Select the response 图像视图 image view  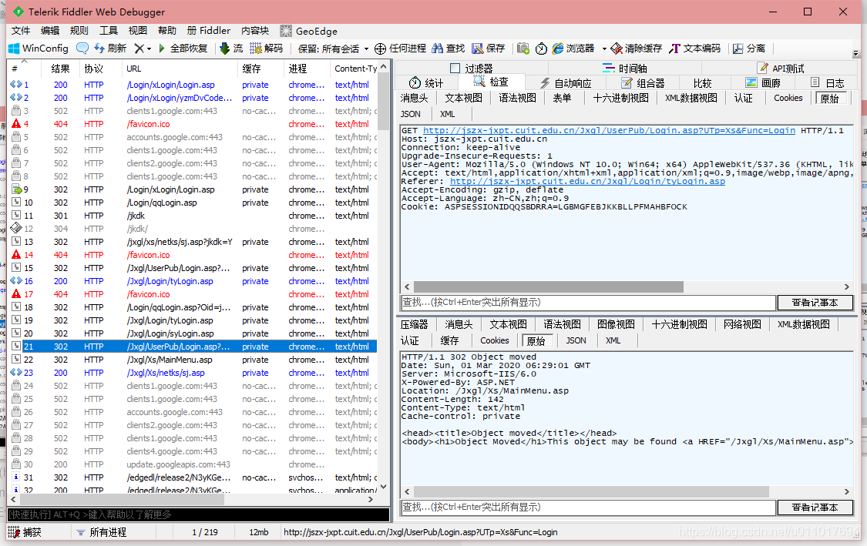tap(616, 325)
